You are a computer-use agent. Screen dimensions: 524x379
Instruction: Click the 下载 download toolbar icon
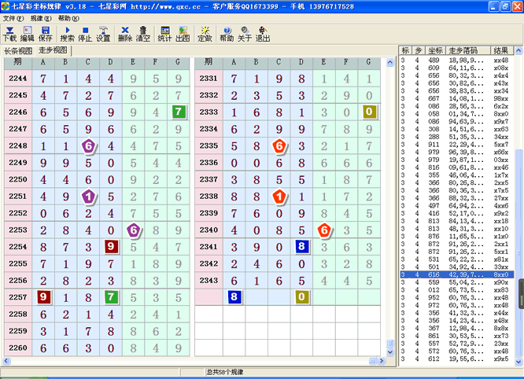[9, 34]
